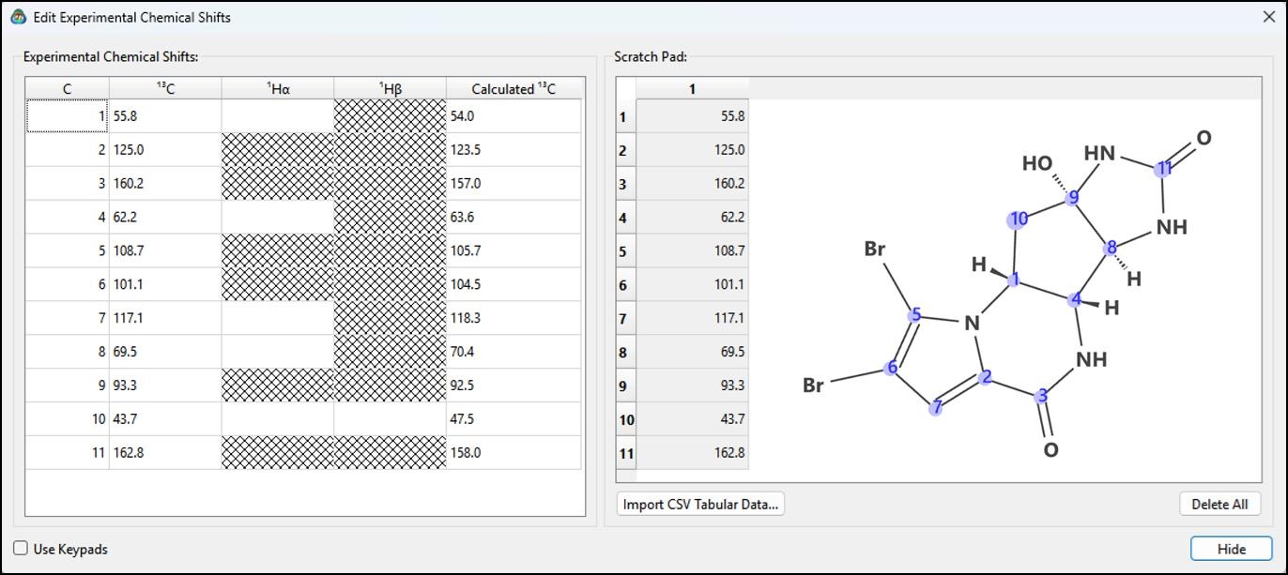Edit the 13C cell containing 62.2

coord(165,218)
